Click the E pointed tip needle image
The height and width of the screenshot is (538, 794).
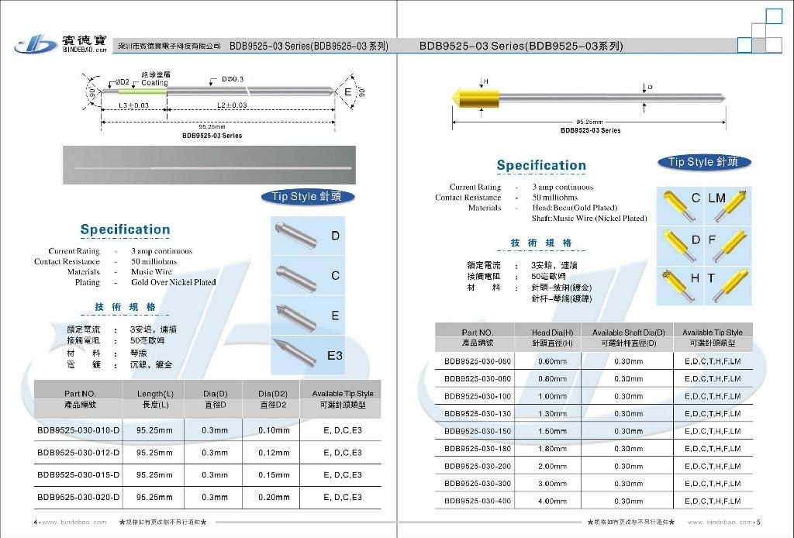295,316
